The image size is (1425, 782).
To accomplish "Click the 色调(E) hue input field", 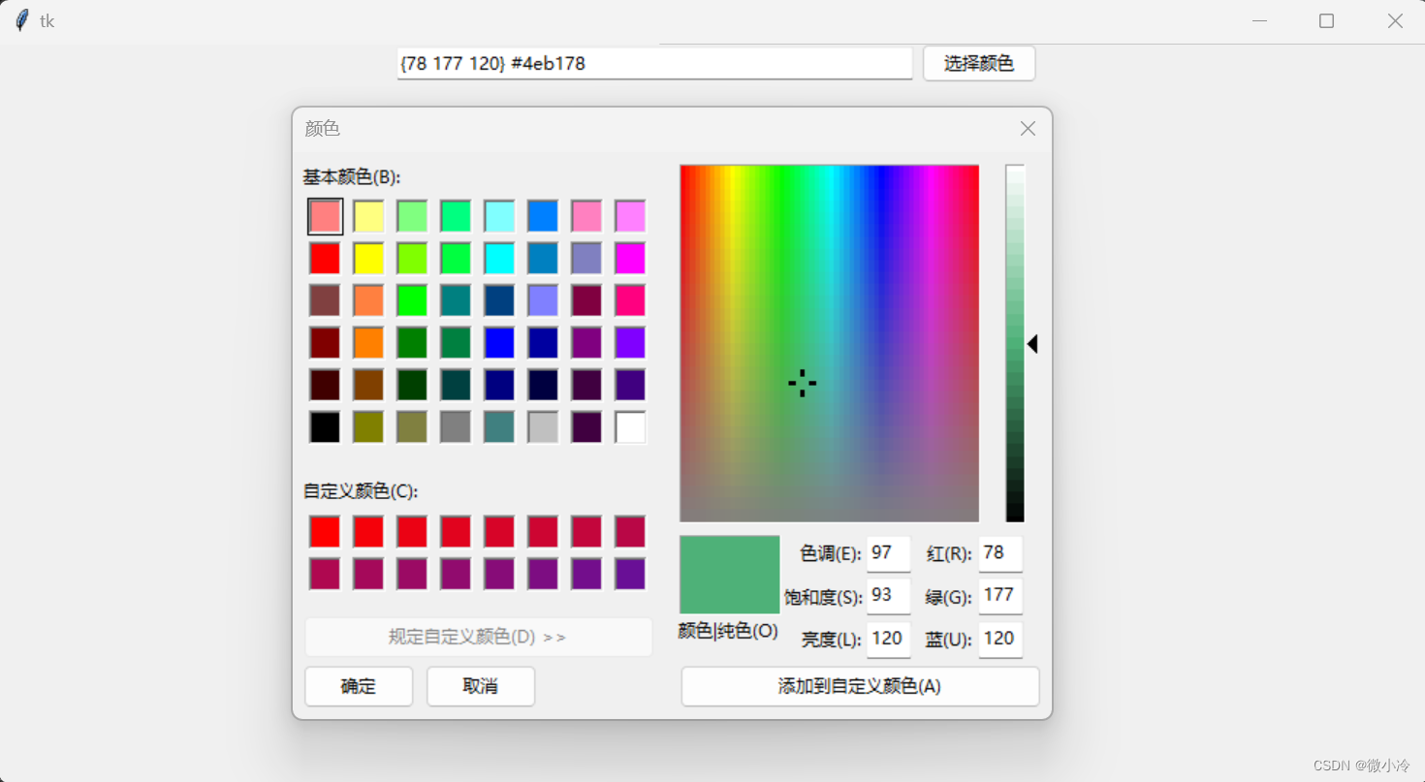I will pos(888,553).
